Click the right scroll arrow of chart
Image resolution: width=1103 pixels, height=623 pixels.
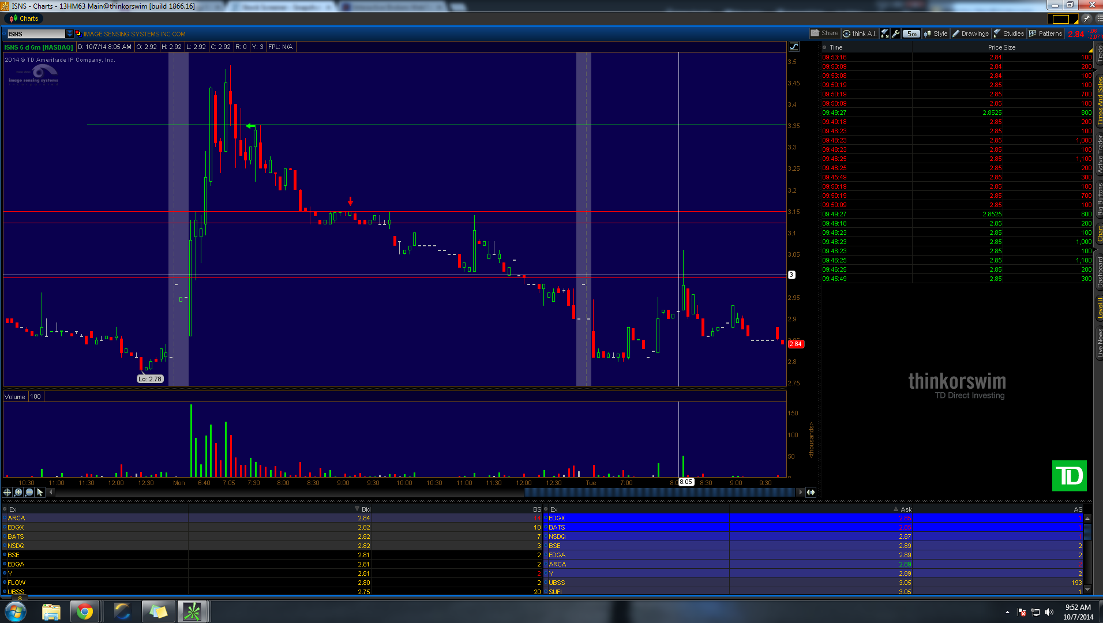coord(800,492)
